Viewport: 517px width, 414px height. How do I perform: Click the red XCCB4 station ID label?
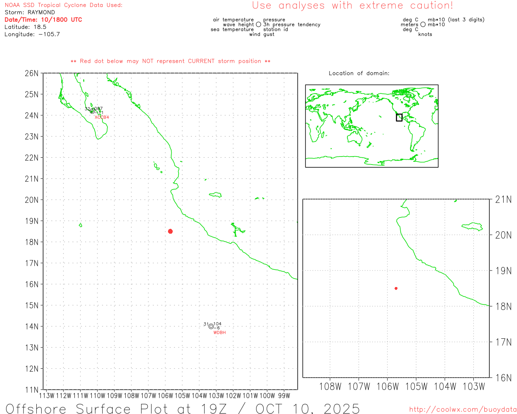(102, 117)
